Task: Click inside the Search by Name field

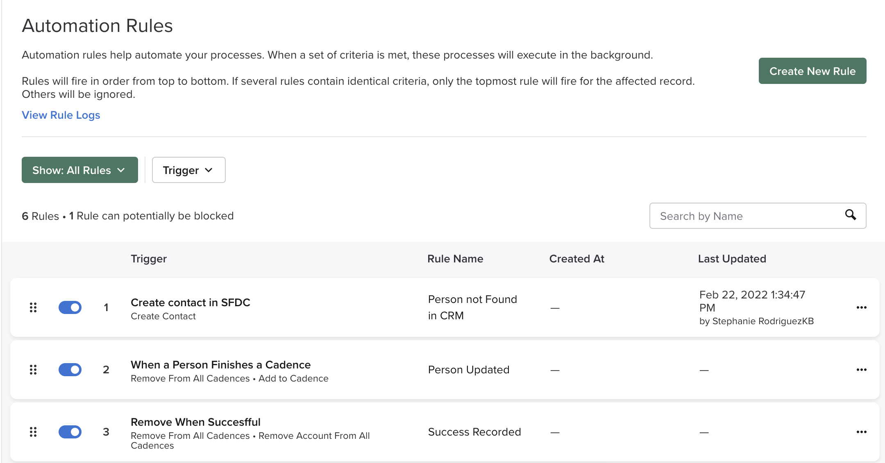Action: (x=737, y=216)
